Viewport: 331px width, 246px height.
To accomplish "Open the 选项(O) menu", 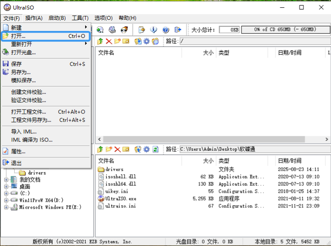I will coord(103,18).
